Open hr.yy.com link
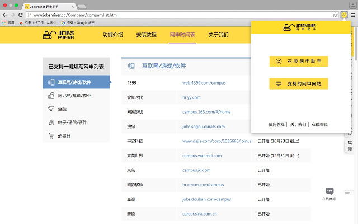This screenshot has height=224, width=358. point(191,97)
